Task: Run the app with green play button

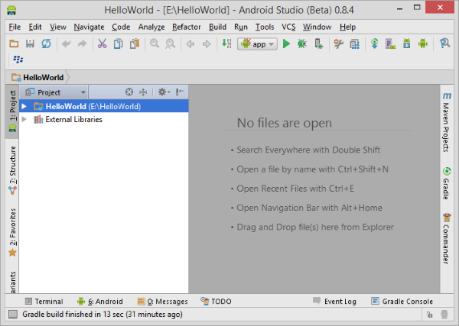Action: click(x=286, y=44)
